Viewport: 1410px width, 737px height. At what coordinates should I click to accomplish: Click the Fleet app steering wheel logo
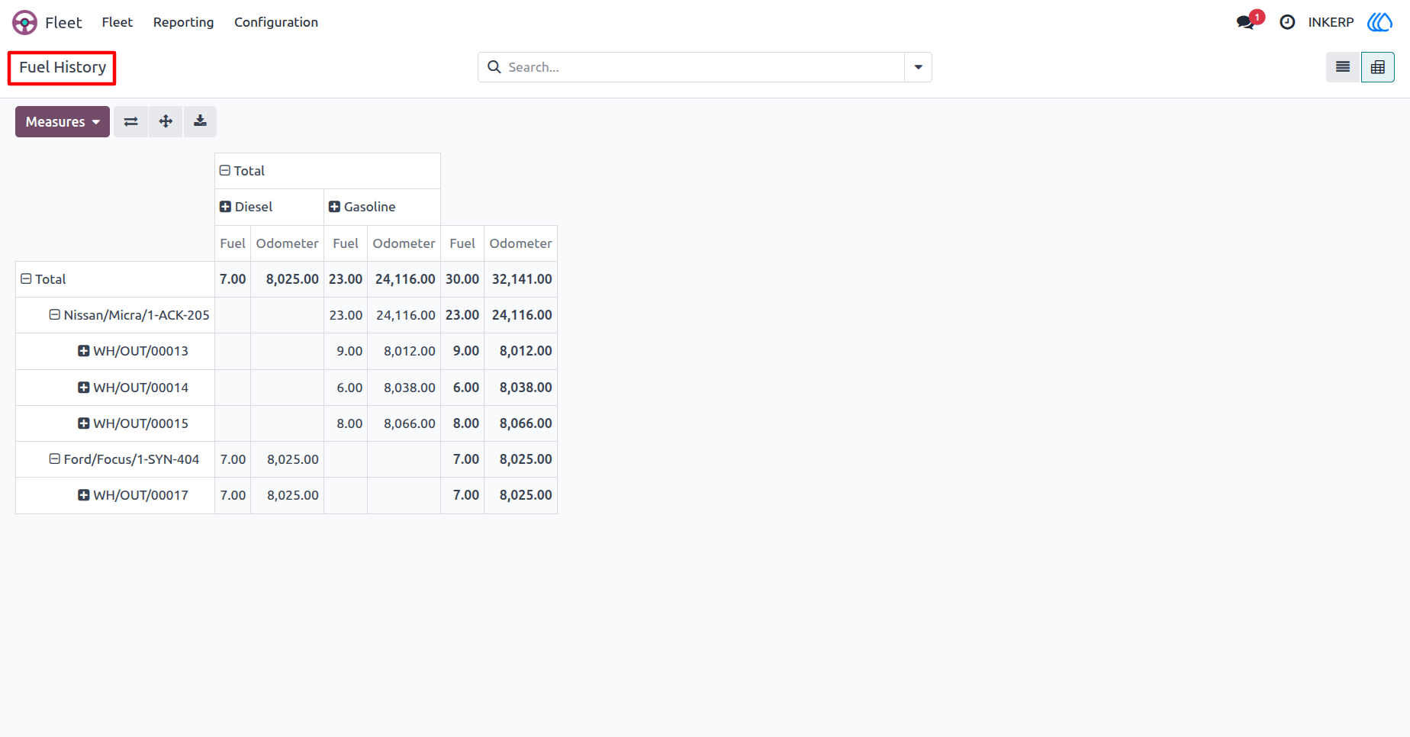click(24, 22)
